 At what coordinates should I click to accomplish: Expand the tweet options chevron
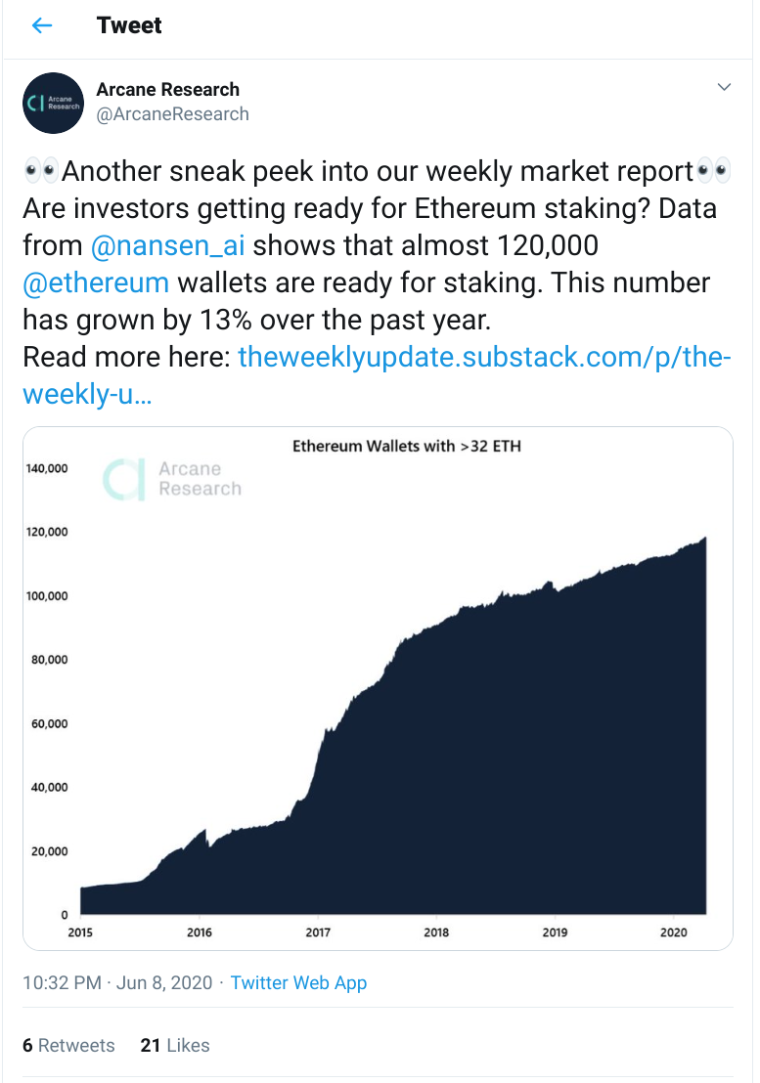click(724, 87)
